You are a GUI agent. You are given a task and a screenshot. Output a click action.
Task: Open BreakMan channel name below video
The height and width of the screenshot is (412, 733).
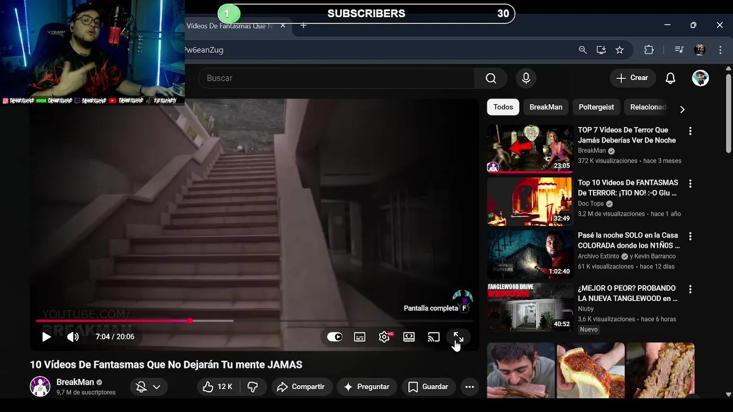tap(75, 382)
